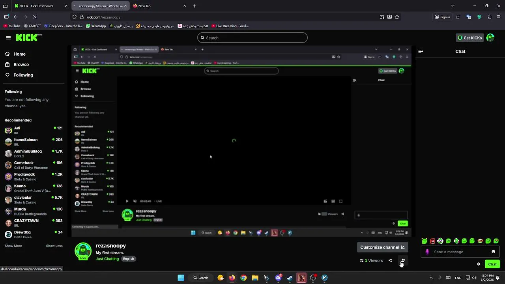Click the green shield extension icon
The height and width of the screenshot is (284, 505).
pos(479,17)
